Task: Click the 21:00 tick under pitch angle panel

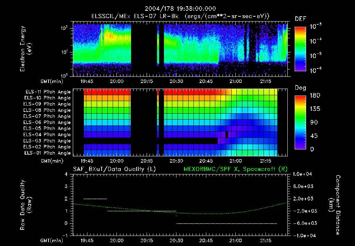Action: click(236, 161)
